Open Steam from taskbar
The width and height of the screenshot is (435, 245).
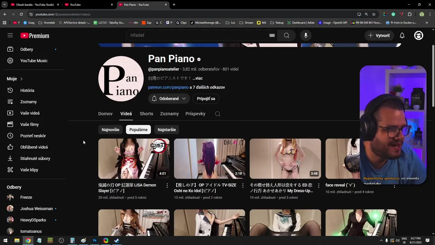[x=117, y=241]
